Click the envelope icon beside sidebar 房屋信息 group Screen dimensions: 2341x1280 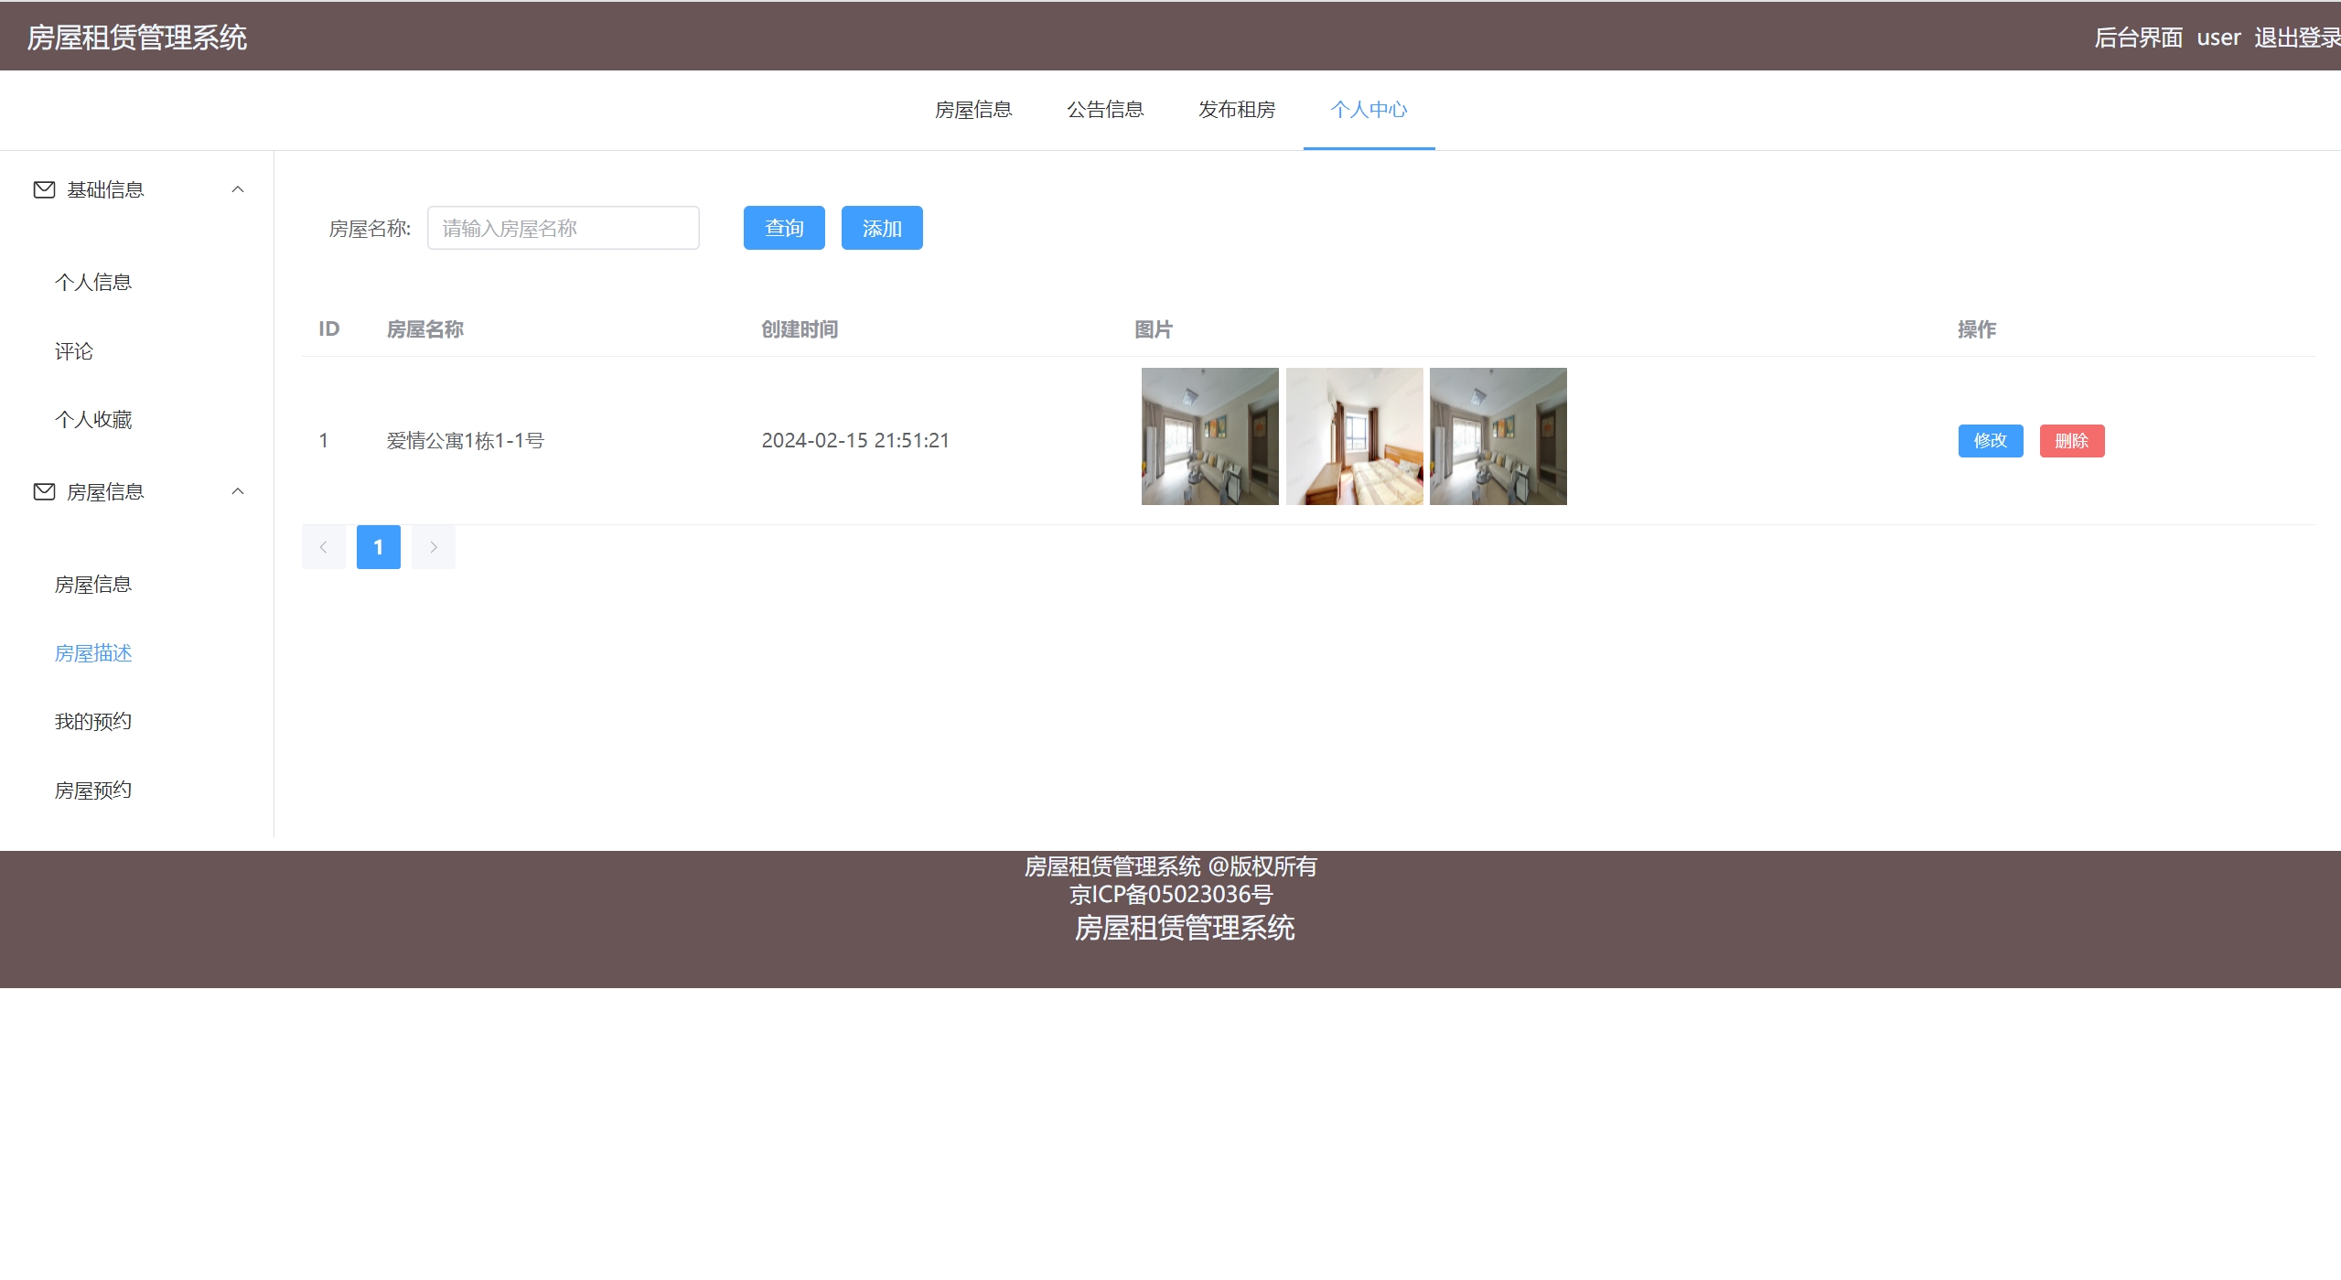(x=44, y=492)
